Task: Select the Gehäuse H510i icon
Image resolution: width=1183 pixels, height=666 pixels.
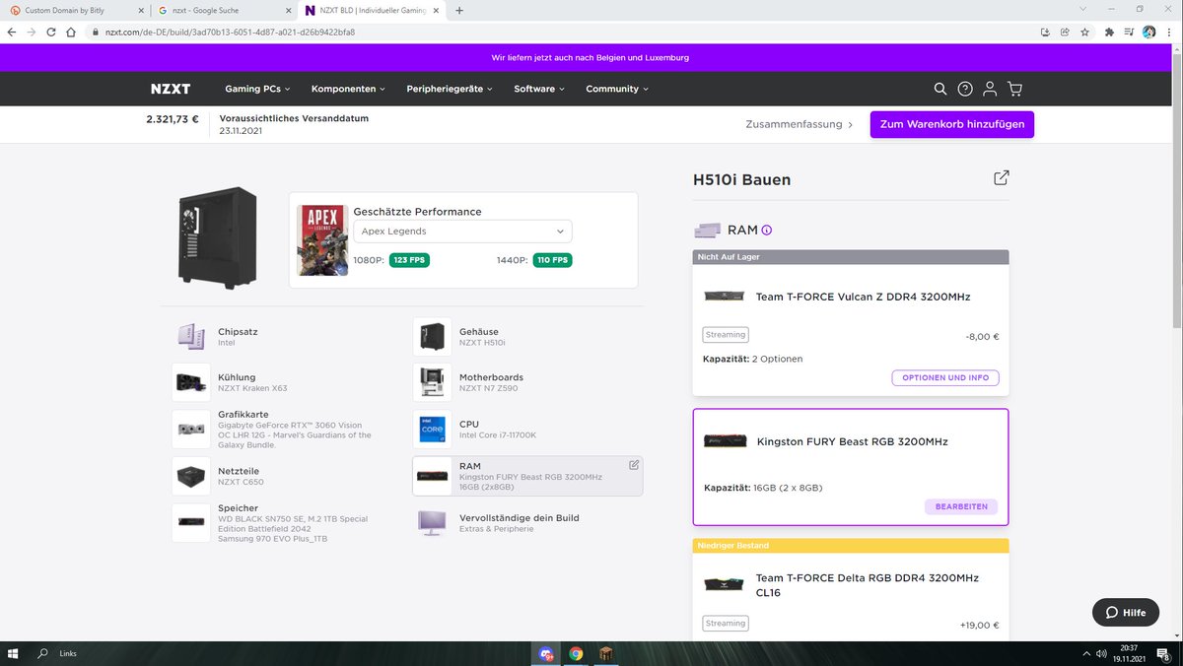Action: pos(432,337)
